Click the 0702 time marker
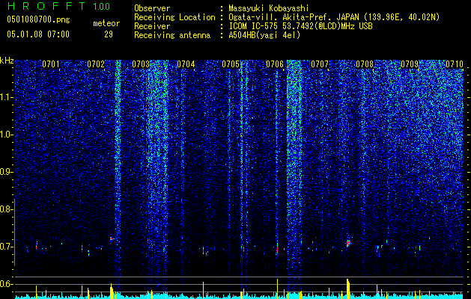Screen dimensions: 471x299 click(96, 64)
